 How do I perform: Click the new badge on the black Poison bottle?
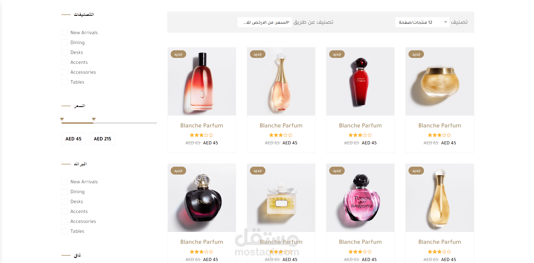(178, 171)
